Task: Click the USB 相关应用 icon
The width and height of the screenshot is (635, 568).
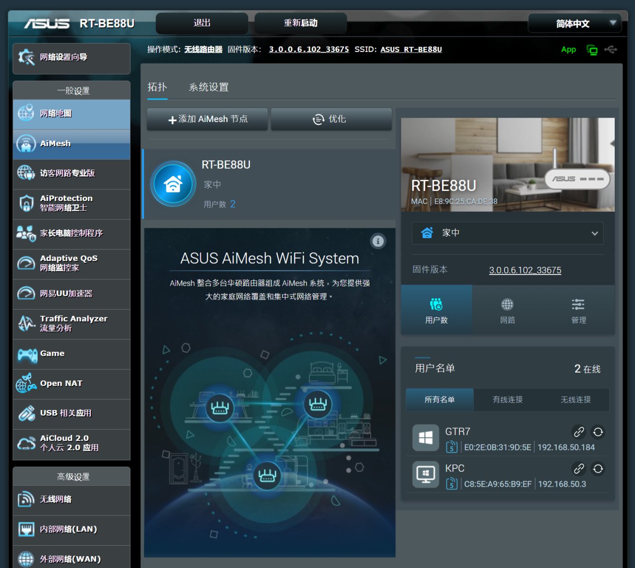Action: 26,414
